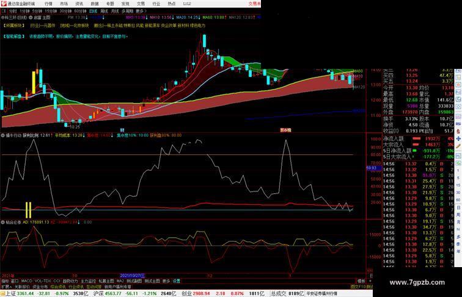The width and height of the screenshot is (462, 297).
Task: Open the 发现 menu
Action: pos(125,4)
